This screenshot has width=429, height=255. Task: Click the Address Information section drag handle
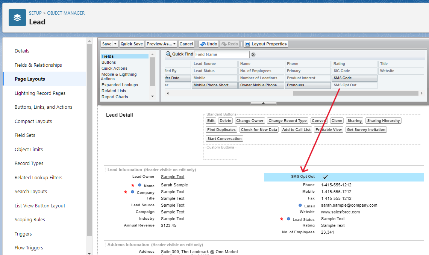[105, 244]
